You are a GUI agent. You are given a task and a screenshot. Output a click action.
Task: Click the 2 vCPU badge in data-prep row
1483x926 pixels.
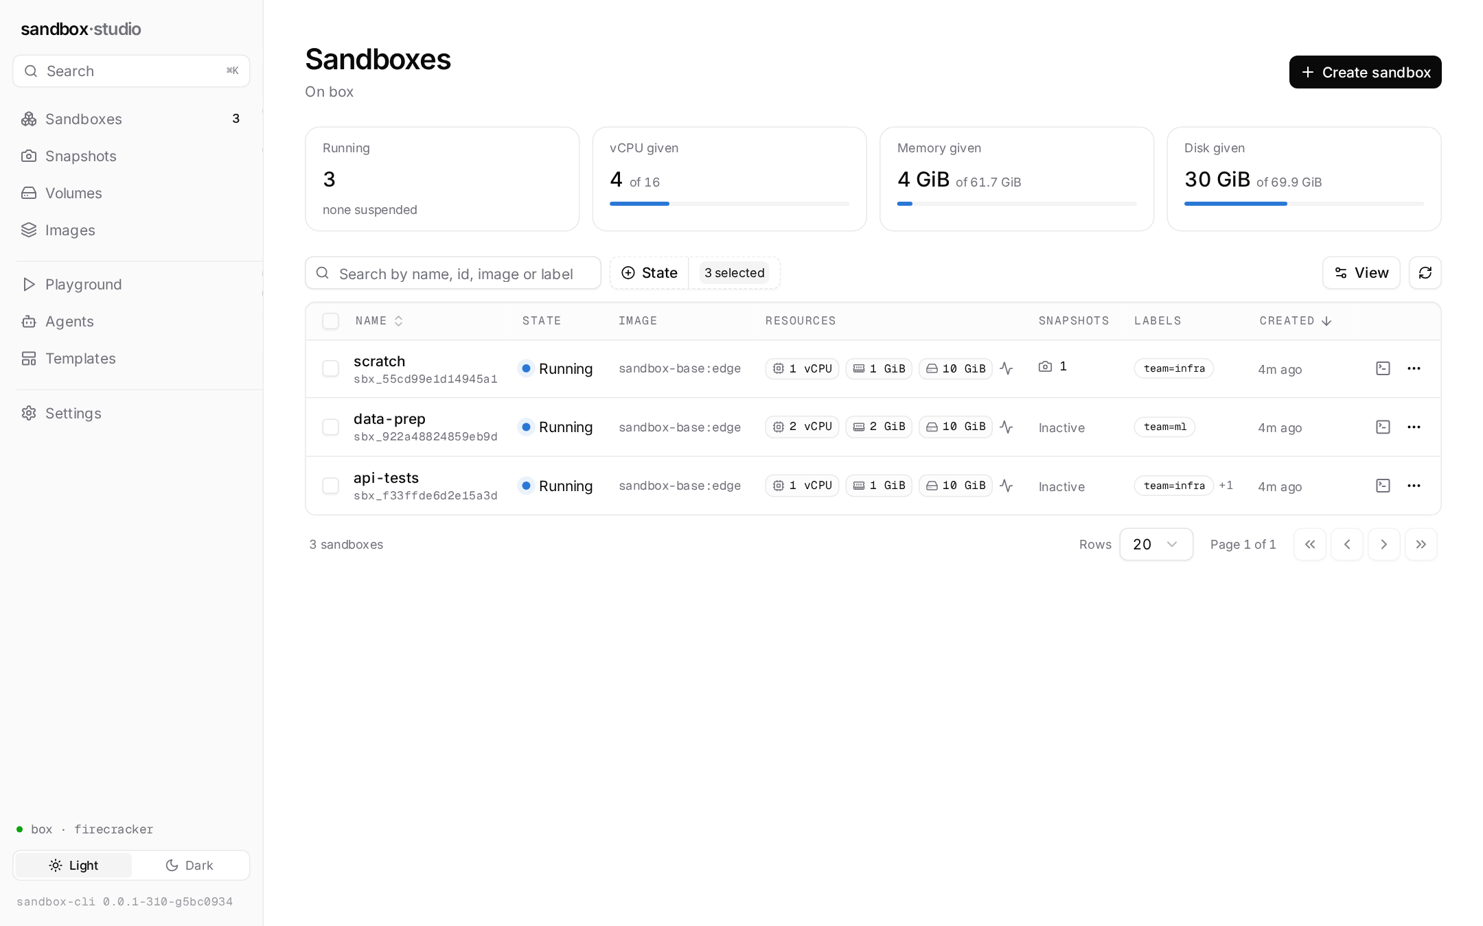point(802,427)
